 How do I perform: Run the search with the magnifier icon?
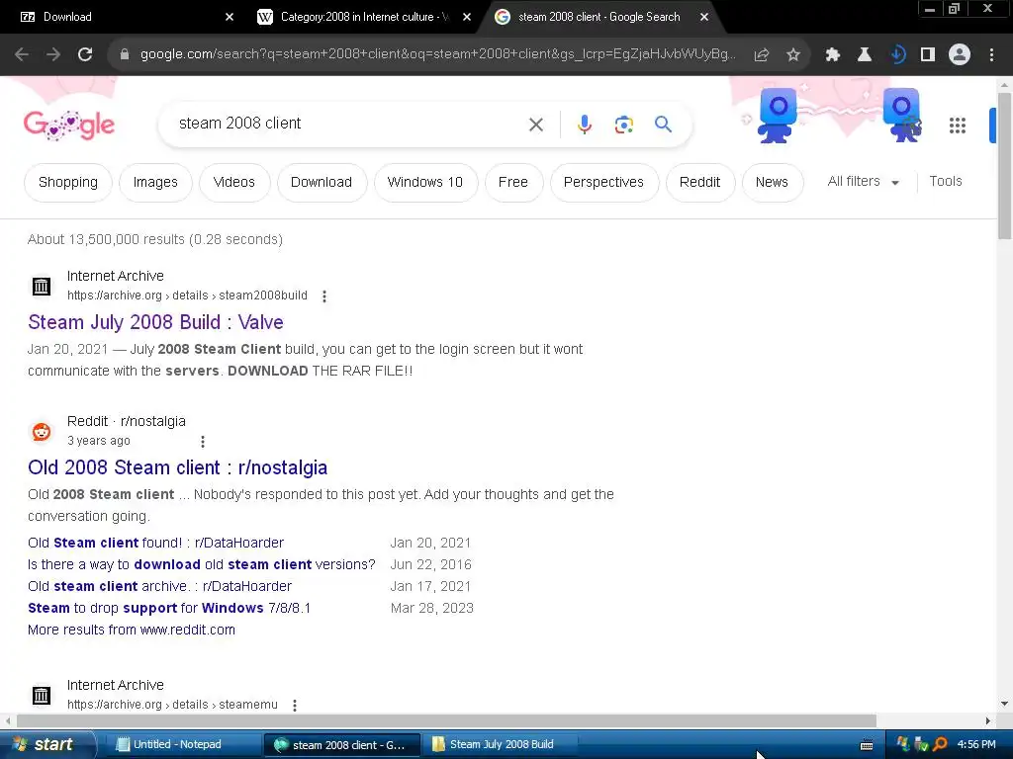(663, 124)
